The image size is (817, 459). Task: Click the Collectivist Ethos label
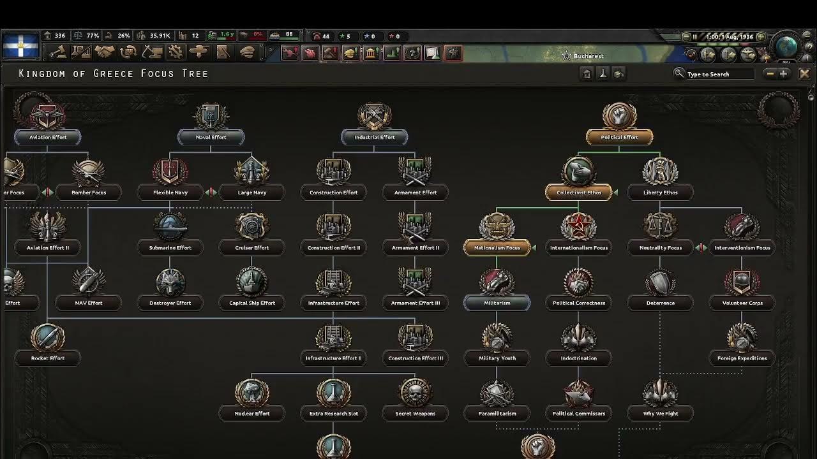coord(578,193)
